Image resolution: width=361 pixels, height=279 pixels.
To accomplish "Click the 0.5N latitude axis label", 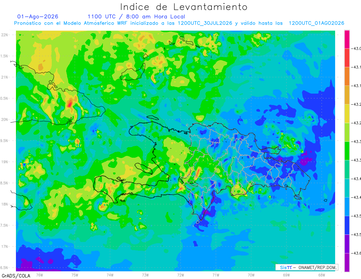I will click(5, 98).
